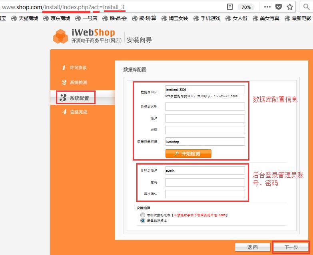
Task: Open 唯·品·会 bookmark
Action: [x=115, y=18]
